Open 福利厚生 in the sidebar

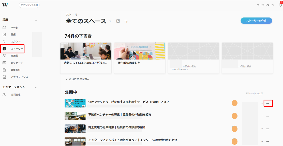15,95
